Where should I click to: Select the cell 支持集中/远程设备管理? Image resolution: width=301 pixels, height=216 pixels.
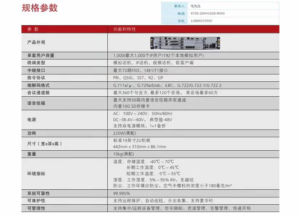182,208
